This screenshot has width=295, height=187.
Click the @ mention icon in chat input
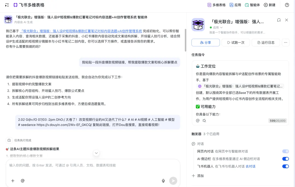[23, 181]
